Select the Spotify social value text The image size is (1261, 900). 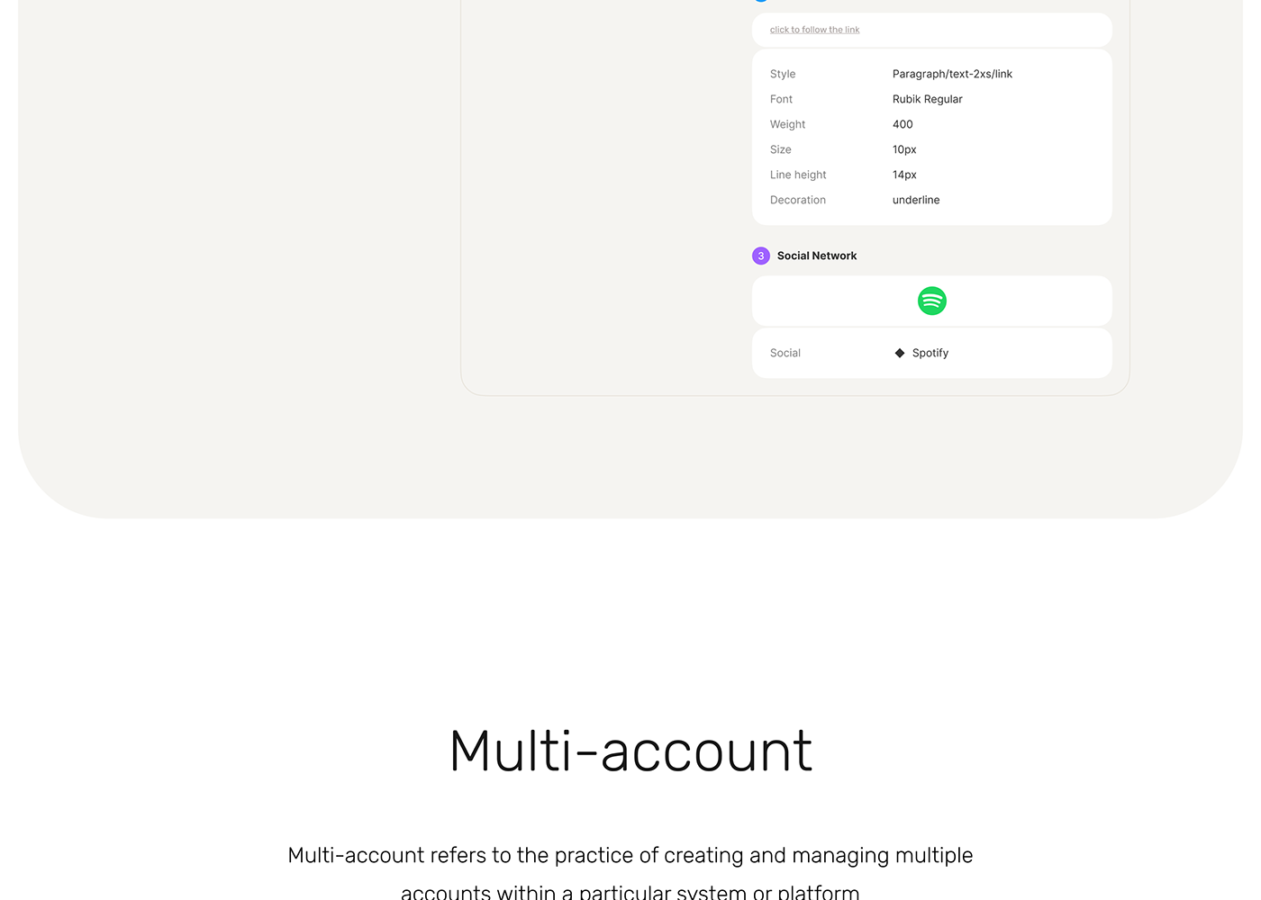point(930,353)
